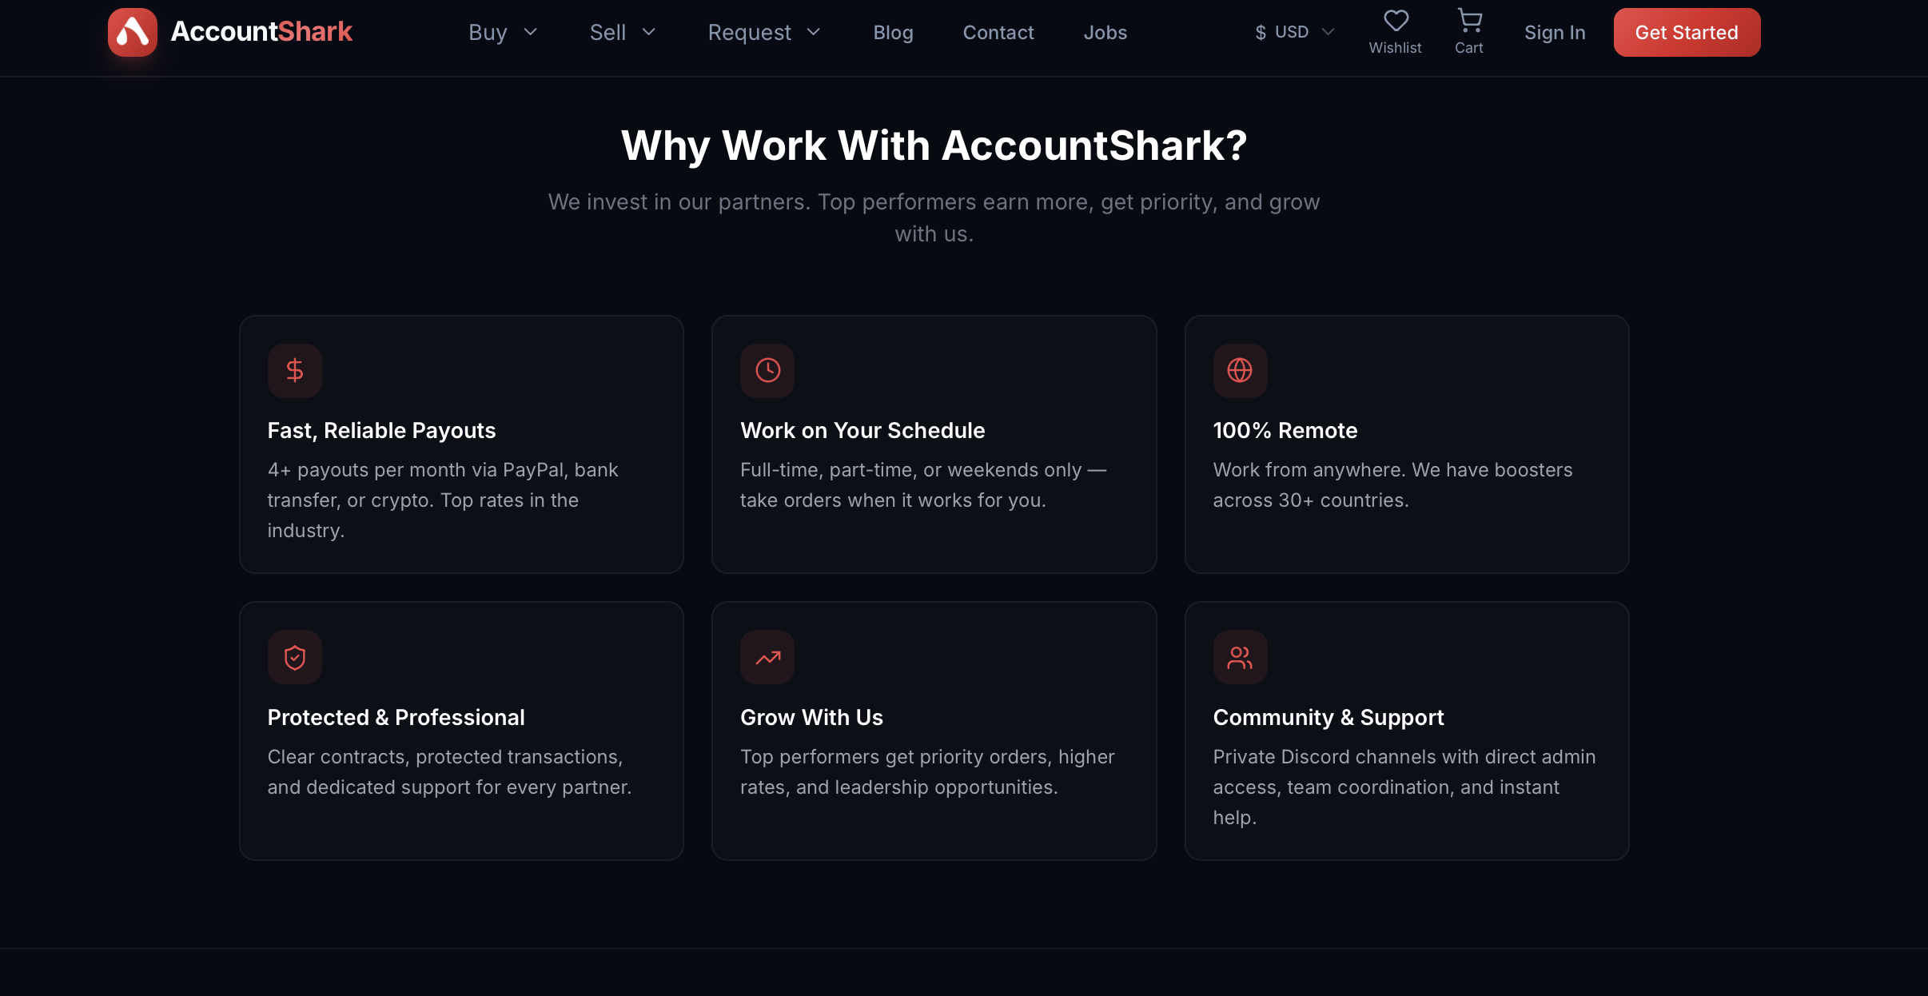The height and width of the screenshot is (996, 1928).
Task: Open the shopping Cart icon
Action: pos(1469,21)
